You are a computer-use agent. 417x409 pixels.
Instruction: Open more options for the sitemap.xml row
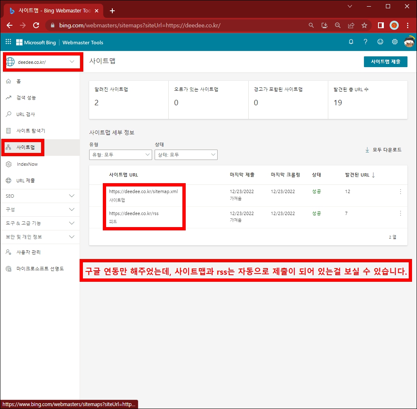[x=400, y=192]
